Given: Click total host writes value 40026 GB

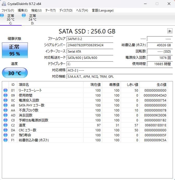Looking at the screenshot, I should click(160, 45).
